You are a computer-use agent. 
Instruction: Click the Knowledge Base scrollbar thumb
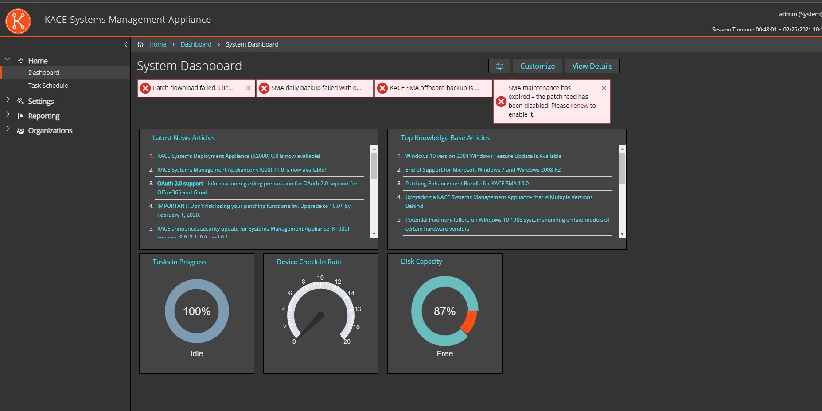click(622, 168)
